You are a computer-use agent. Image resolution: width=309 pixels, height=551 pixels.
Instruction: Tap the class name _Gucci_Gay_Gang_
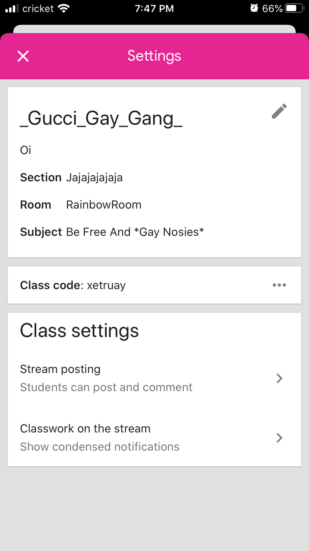click(101, 119)
